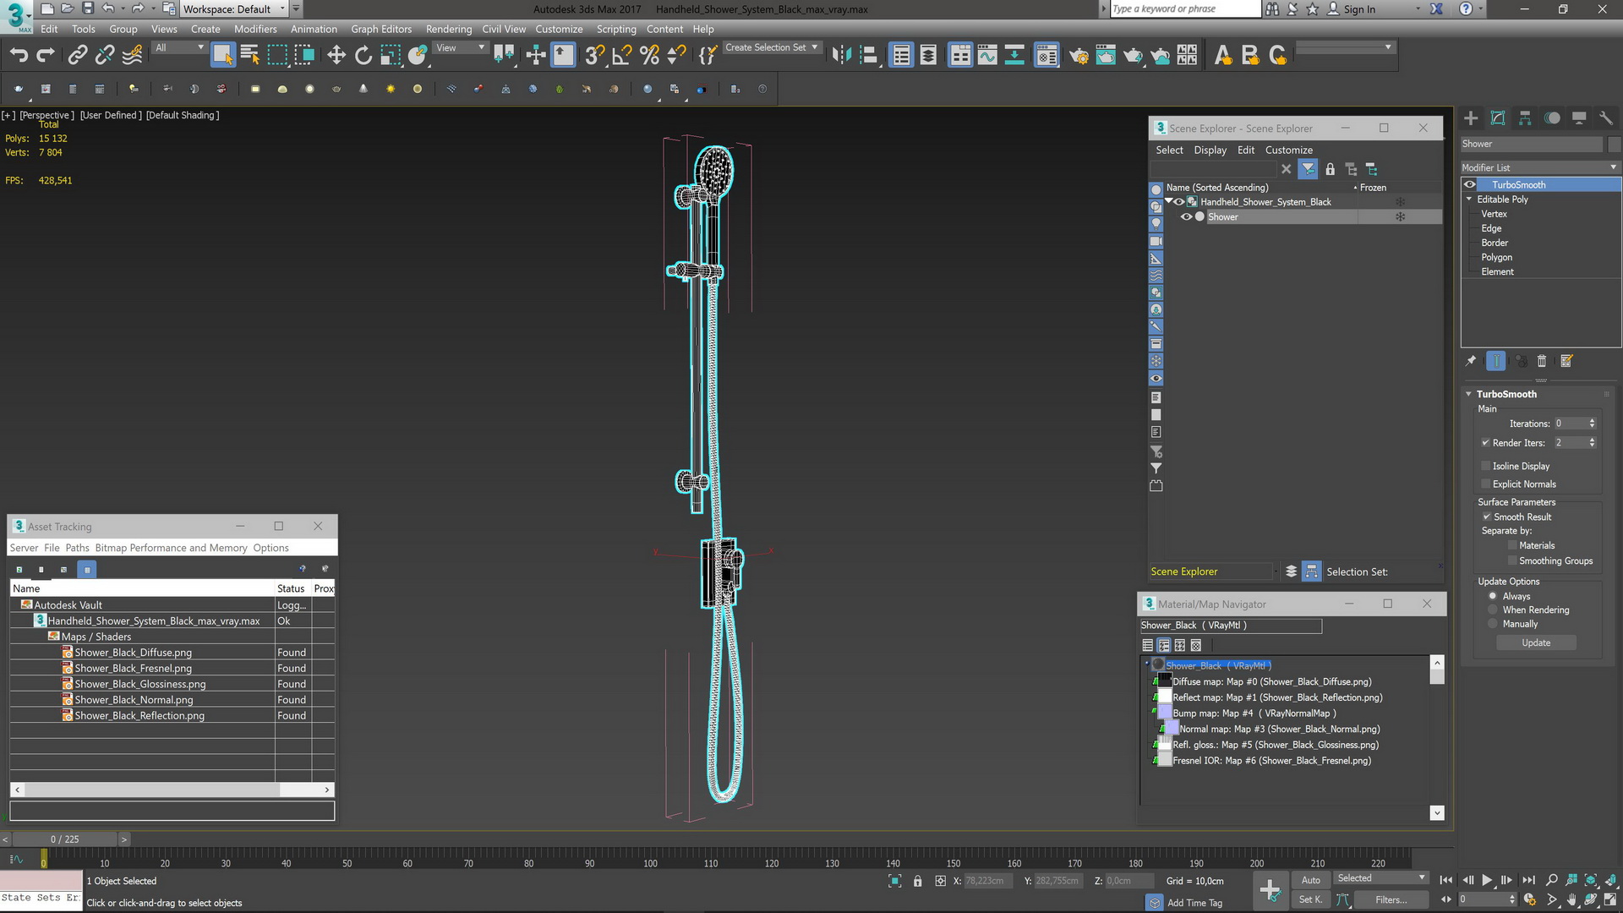
Task: Click Remove modifier trash icon
Action: [1541, 361]
